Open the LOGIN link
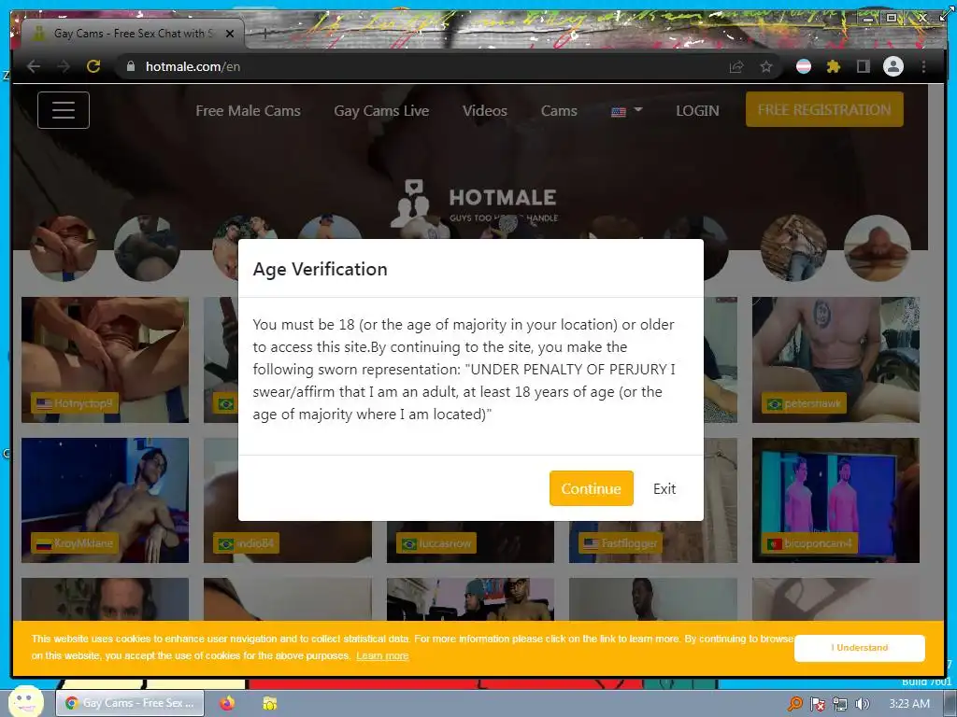 [x=697, y=111]
